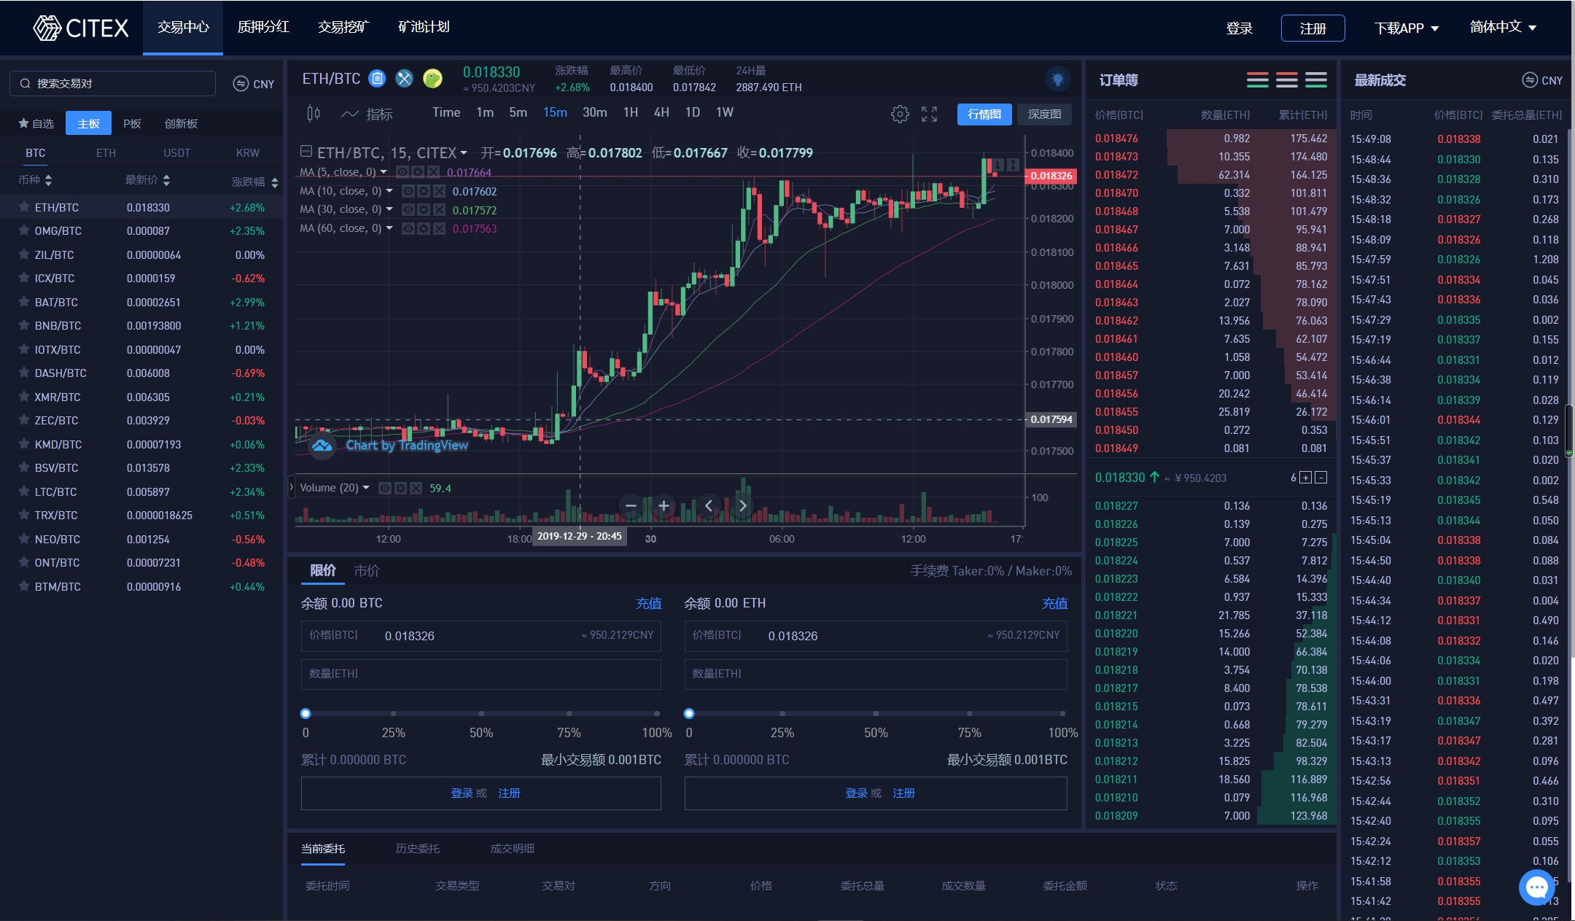Toggle chart fullscreen mode
The width and height of the screenshot is (1575, 921).
click(x=929, y=114)
